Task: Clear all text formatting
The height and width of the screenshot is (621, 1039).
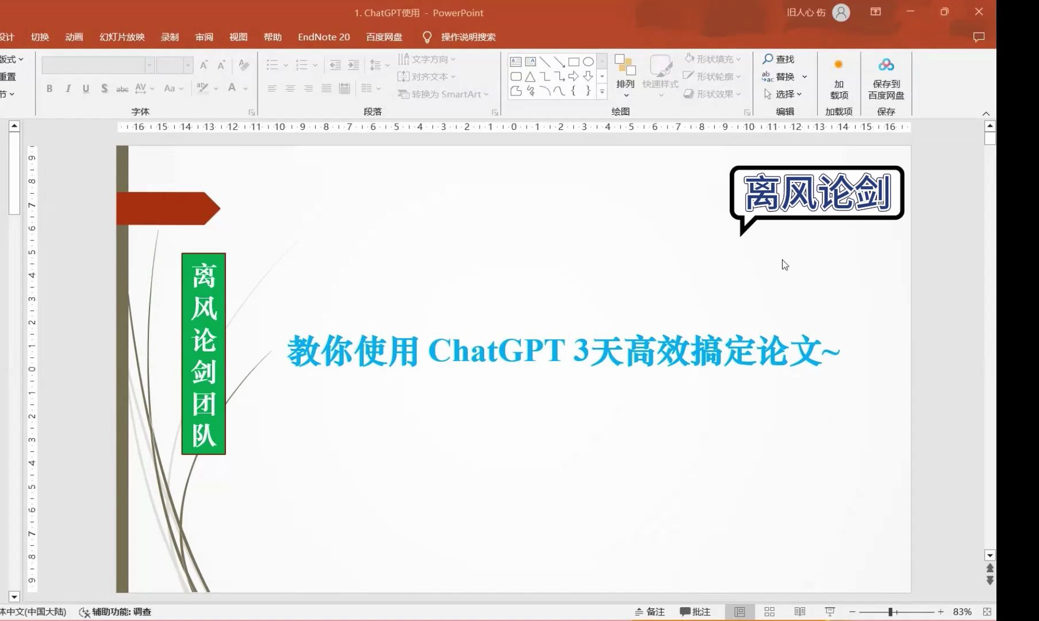Action: (x=244, y=65)
